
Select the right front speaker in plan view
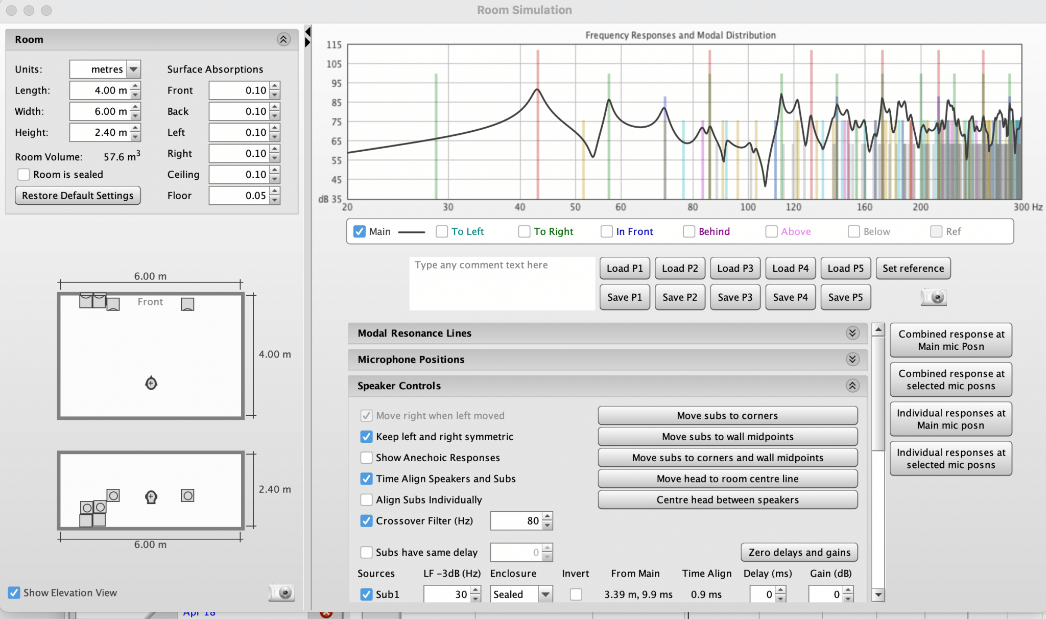(187, 304)
